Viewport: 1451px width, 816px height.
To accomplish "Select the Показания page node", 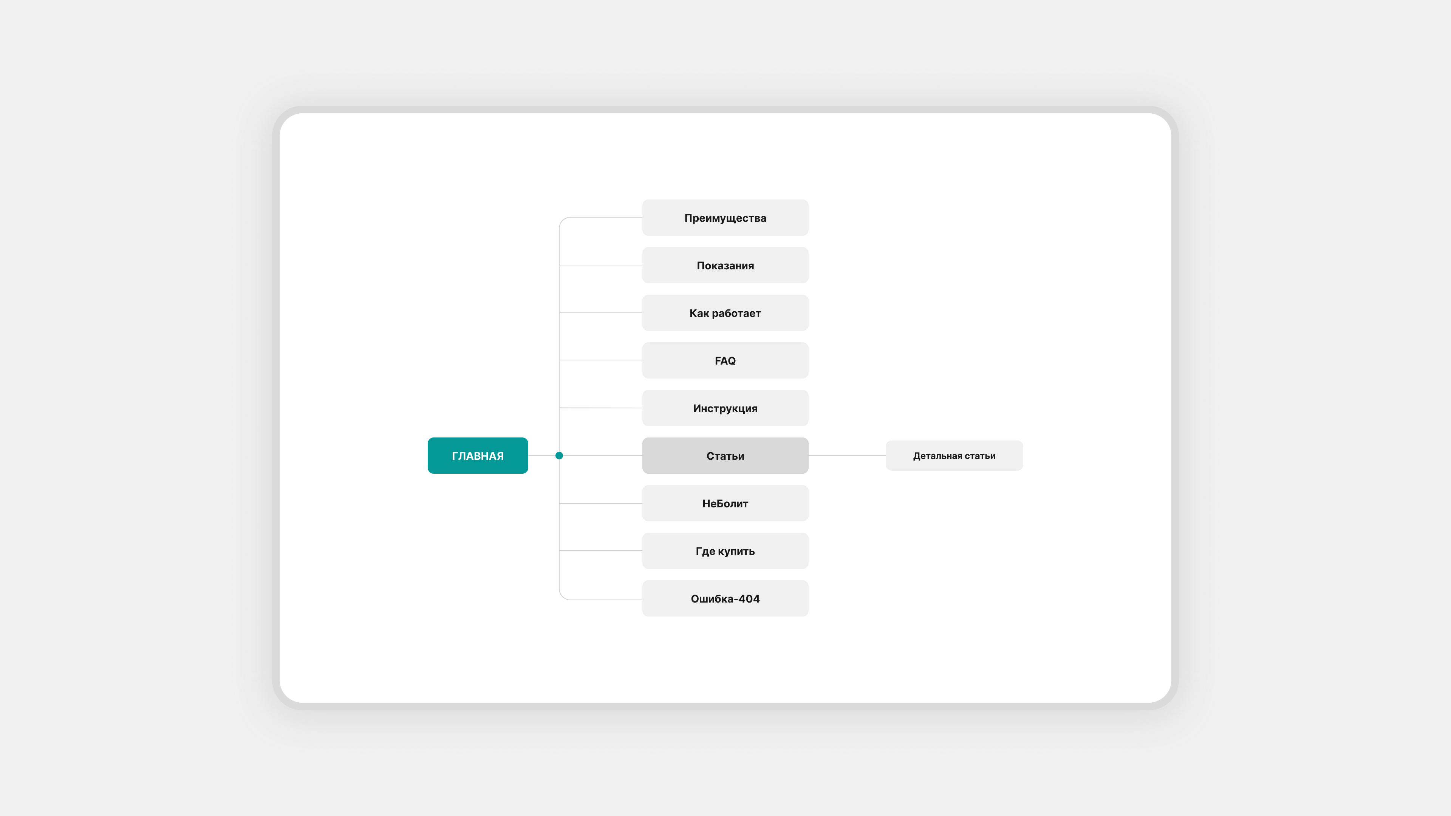I will [x=725, y=265].
